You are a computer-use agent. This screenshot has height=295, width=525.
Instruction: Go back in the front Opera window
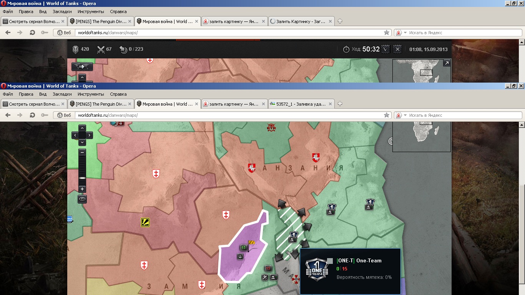[8, 115]
